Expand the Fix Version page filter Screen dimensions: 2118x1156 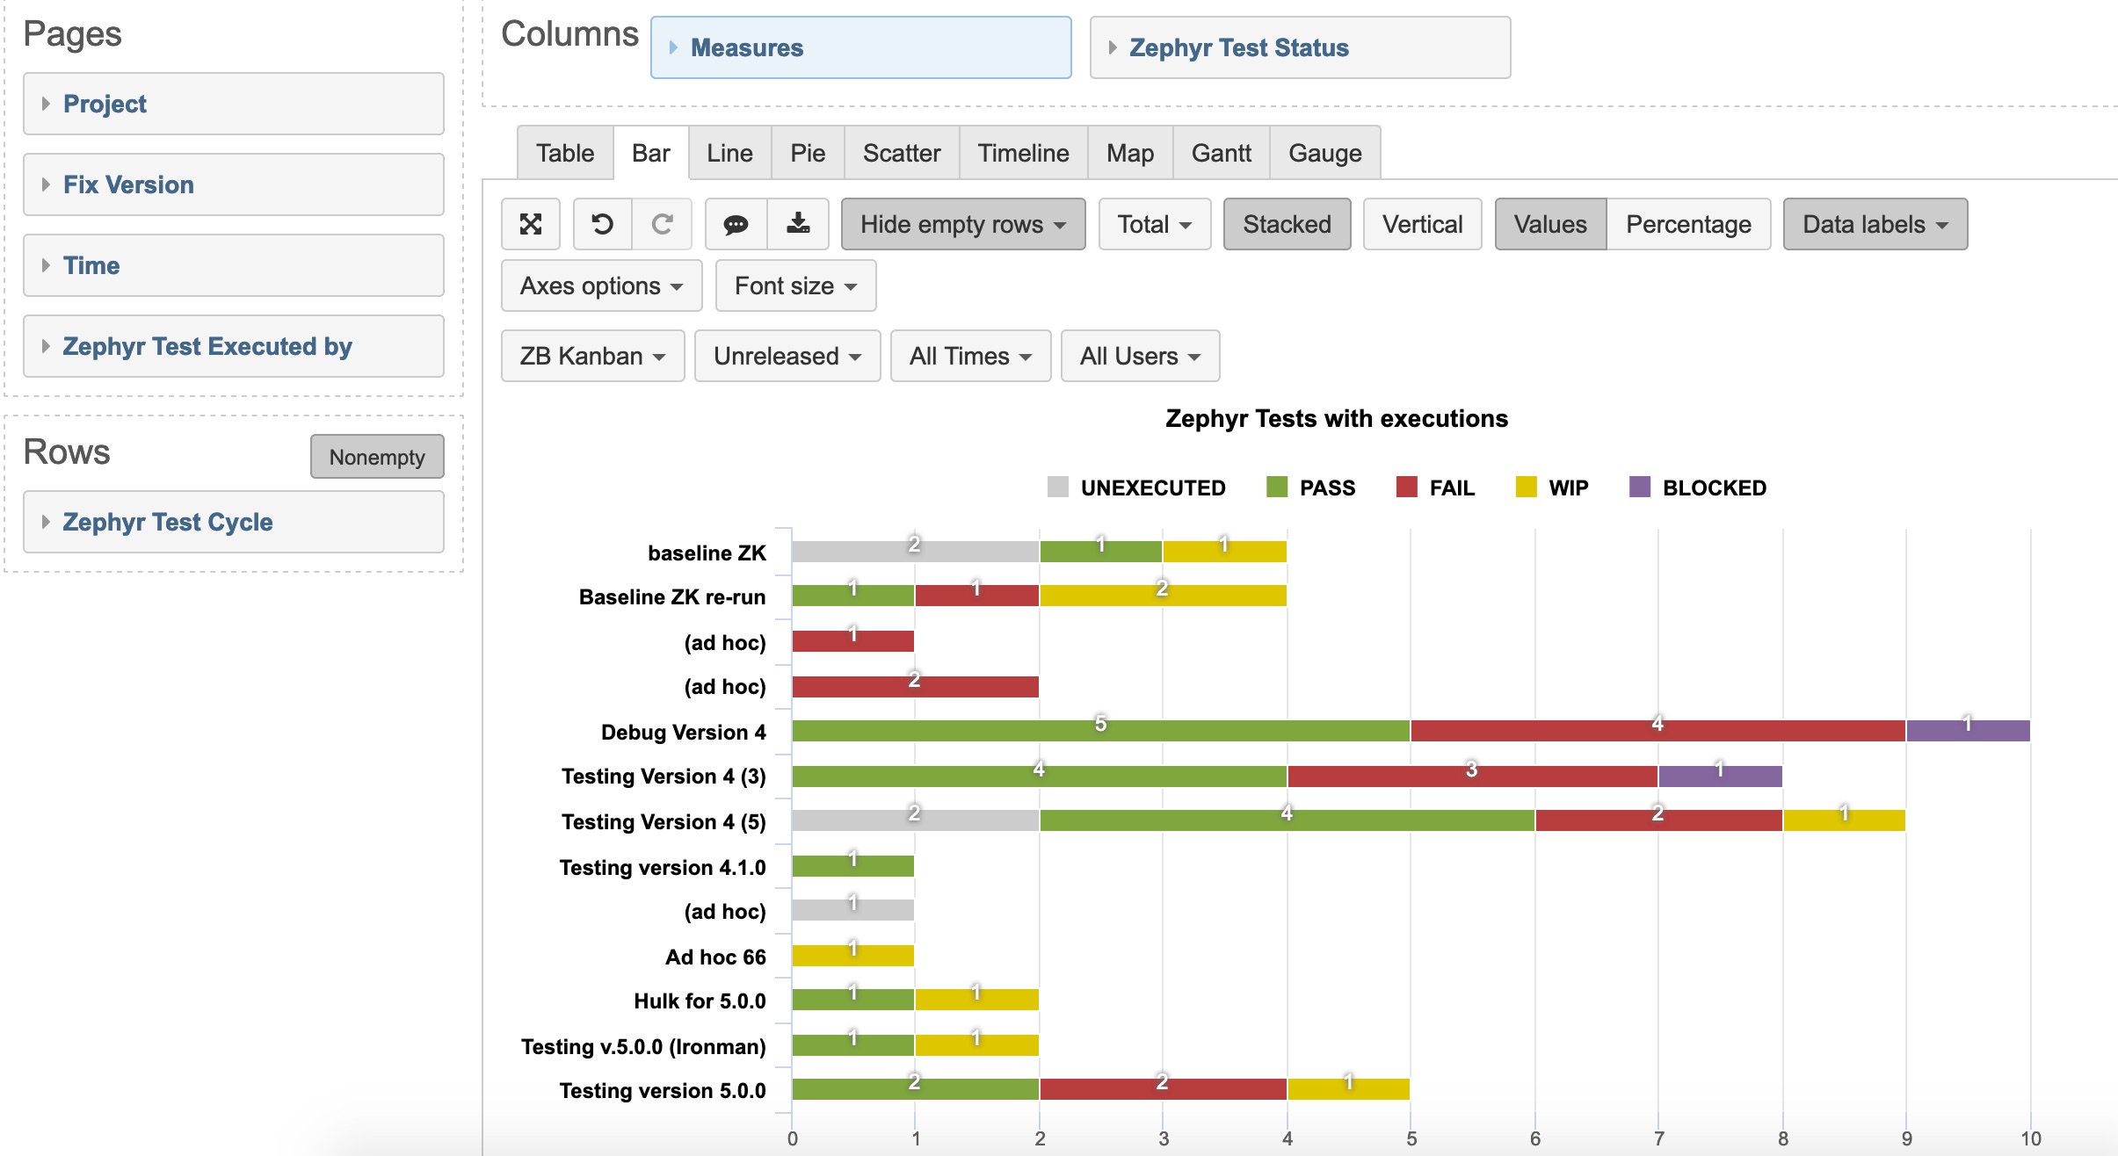click(128, 184)
